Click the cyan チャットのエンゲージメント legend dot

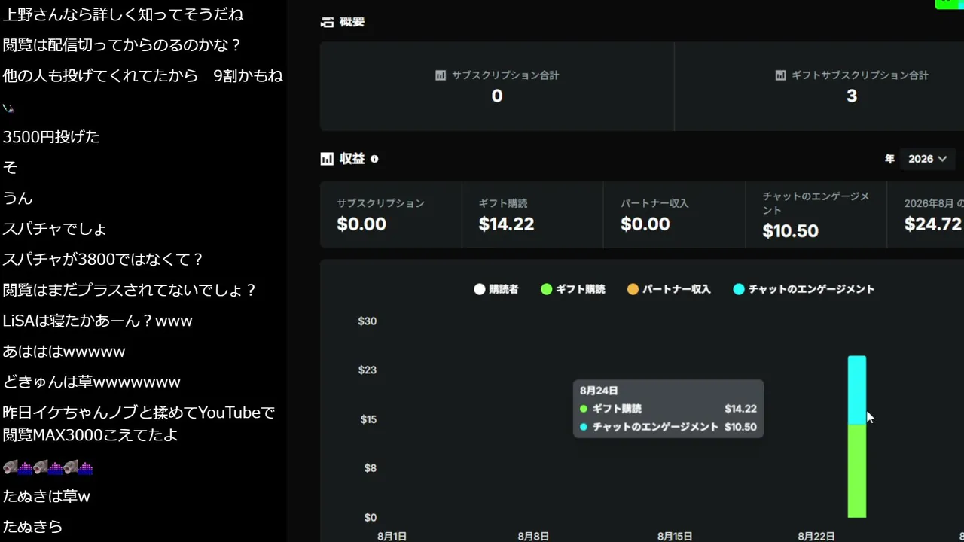click(739, 289)
